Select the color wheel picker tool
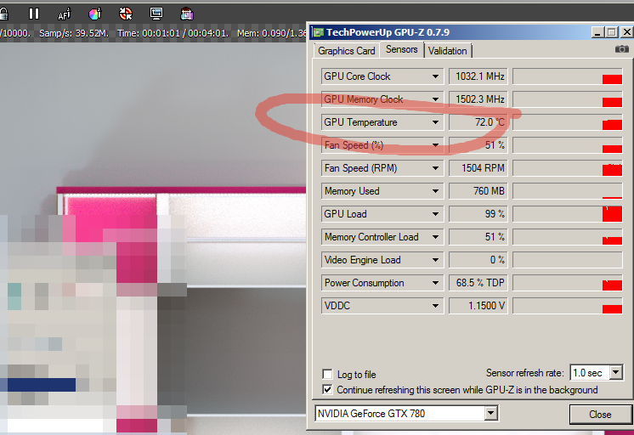This screenshot has height=435, width=634. coord(95,14)
